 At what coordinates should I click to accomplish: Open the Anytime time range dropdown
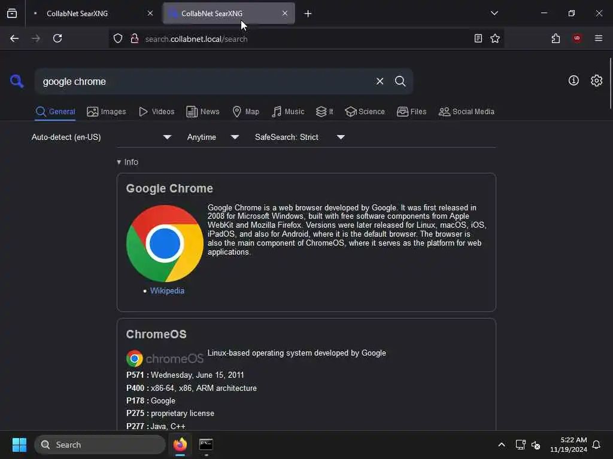pos(213,137)
